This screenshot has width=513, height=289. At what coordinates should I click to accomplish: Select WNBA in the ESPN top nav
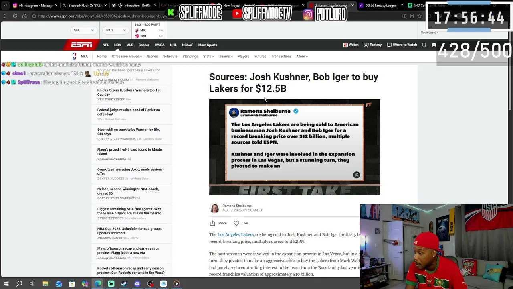160,45
